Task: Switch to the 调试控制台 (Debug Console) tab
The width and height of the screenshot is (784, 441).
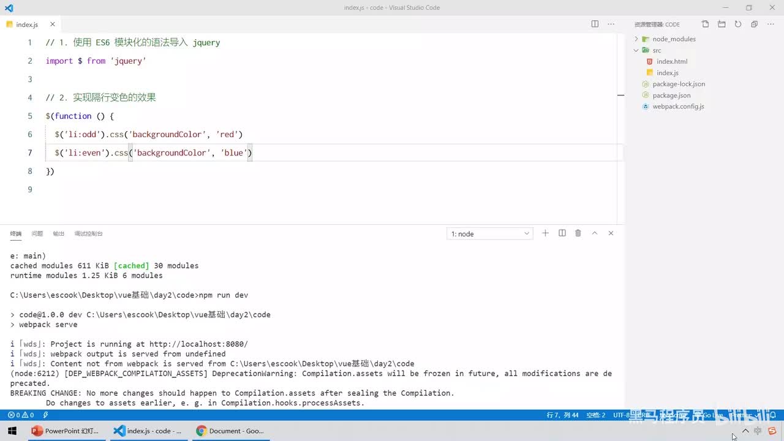Action: [x=88, y=233]
